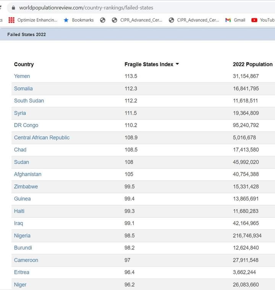Click the Country column header

[x=24, y=64]
